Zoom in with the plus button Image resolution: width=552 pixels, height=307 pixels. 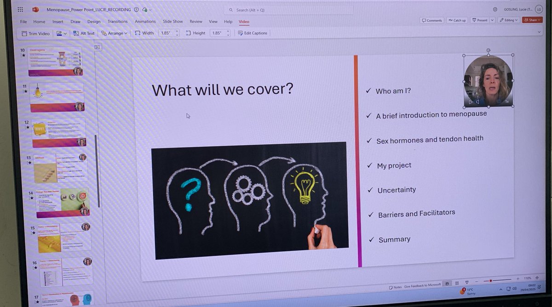pos(518,279)
